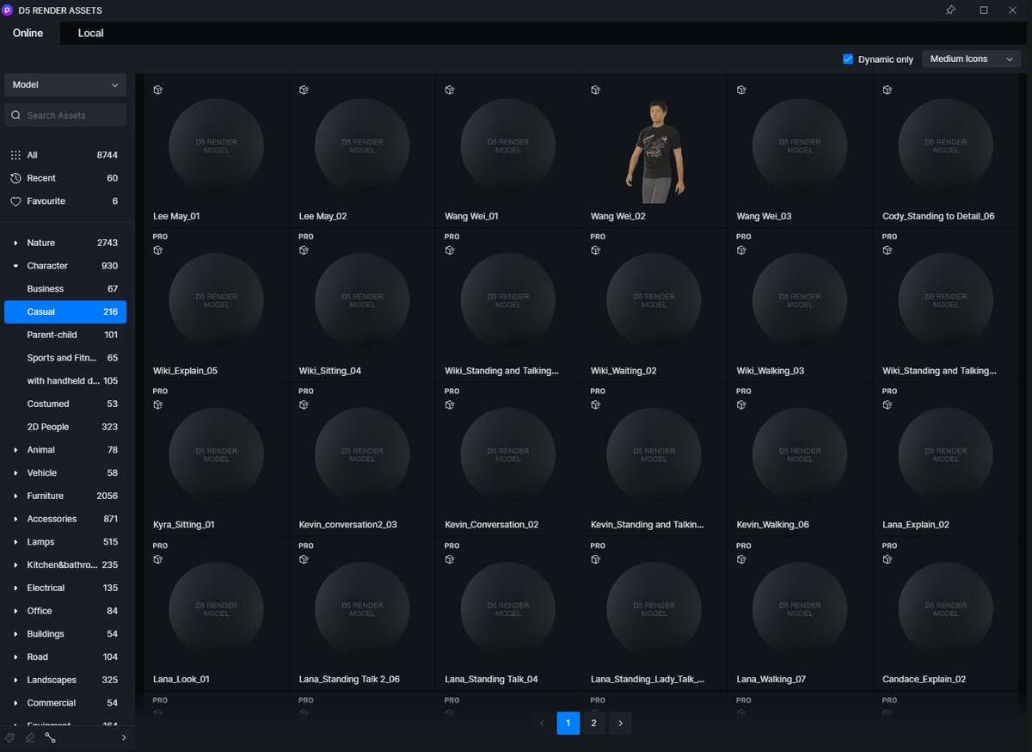1032x752 pixels.
Task: Click the cube icon on Wiki_Explain_05 card
Action: [158, 250]
